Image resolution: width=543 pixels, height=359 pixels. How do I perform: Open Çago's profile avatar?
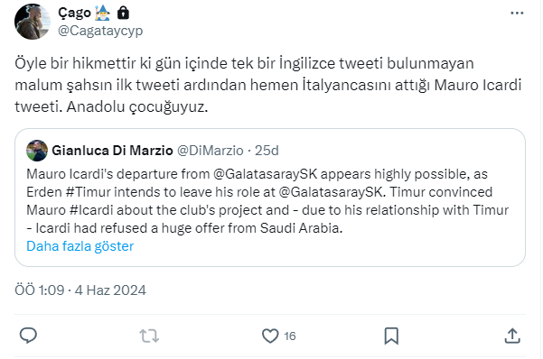pos(33,22)
